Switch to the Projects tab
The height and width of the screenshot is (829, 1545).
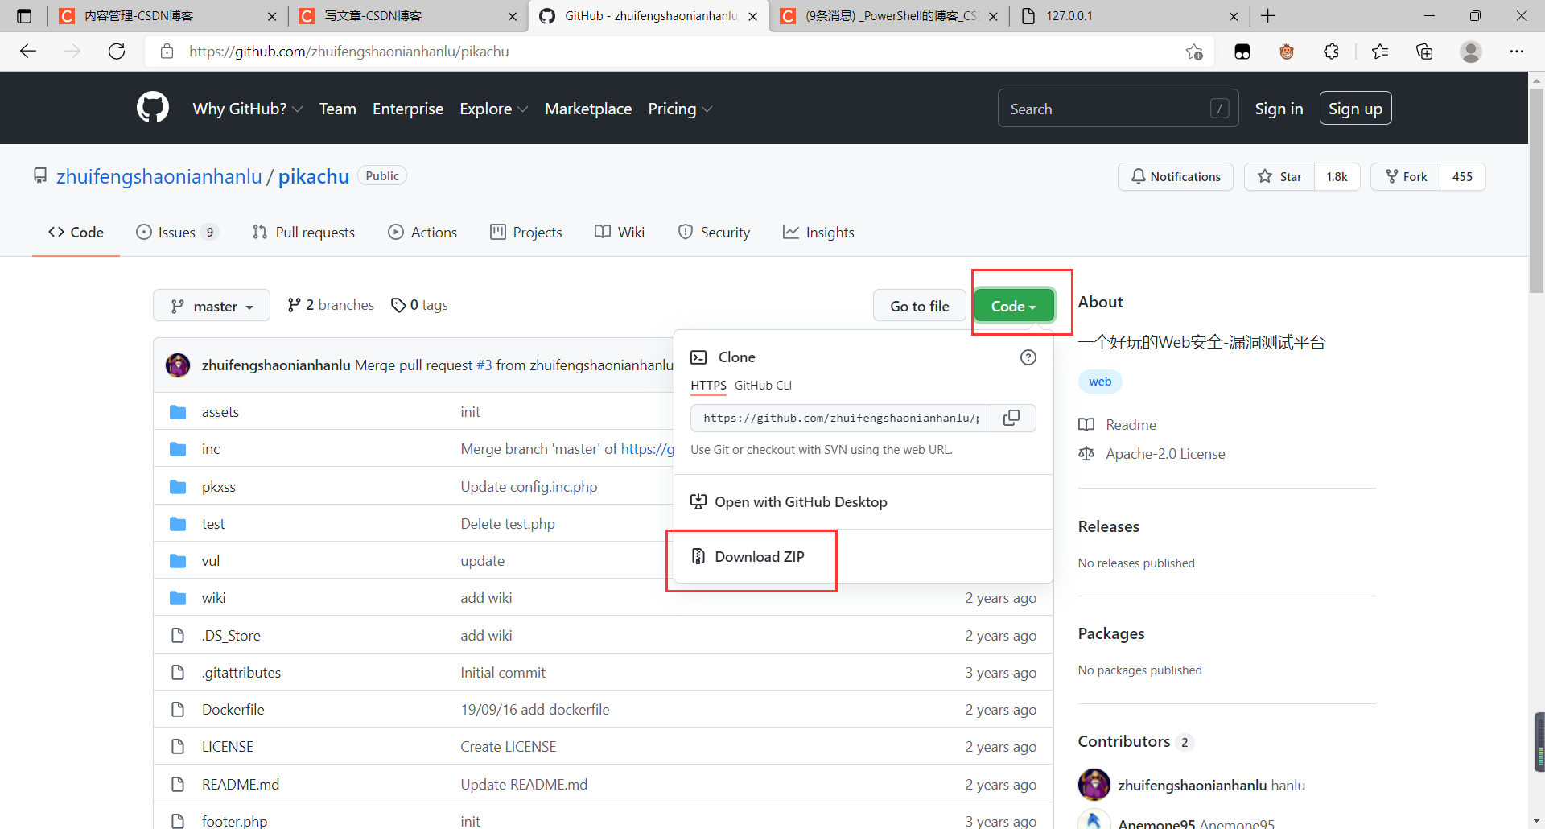tap(526, 232)
